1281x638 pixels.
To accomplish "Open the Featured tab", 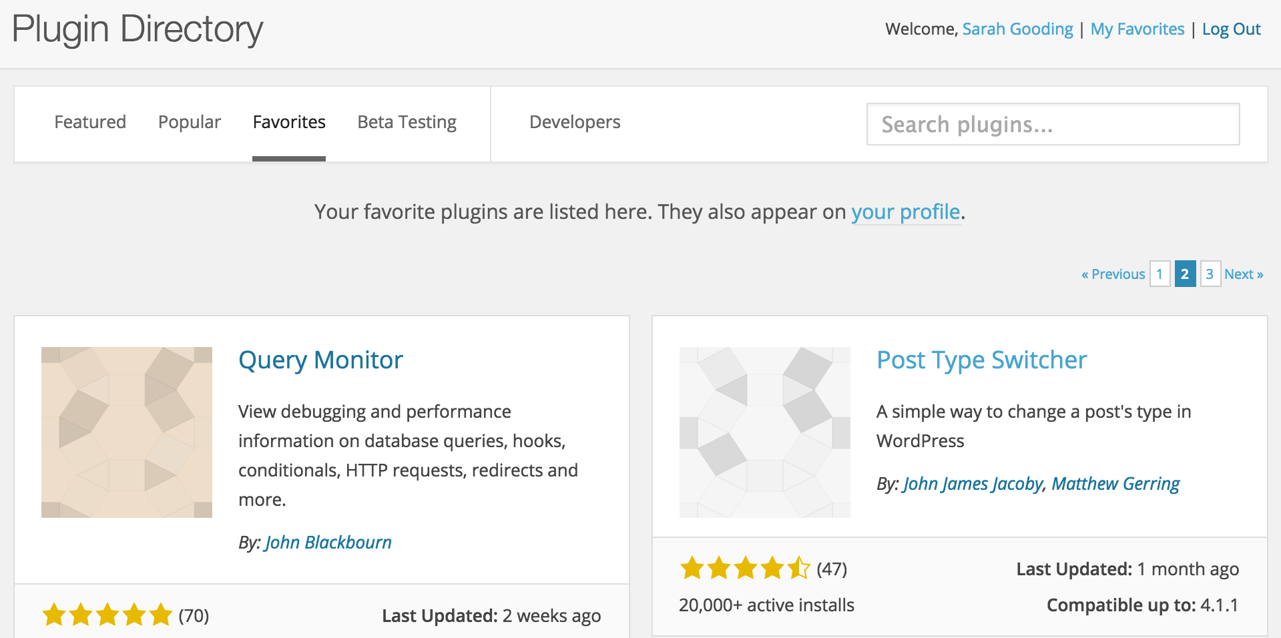I will [90, 122].
